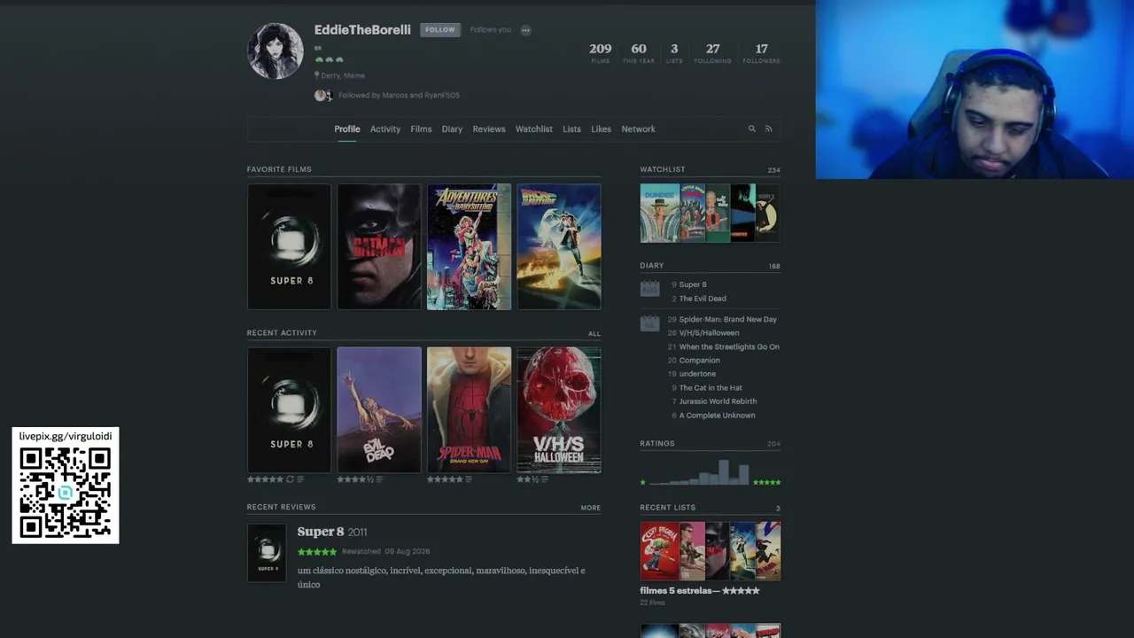Click 'Jurassic World Rebirth' diary entry

click(718, 401)
